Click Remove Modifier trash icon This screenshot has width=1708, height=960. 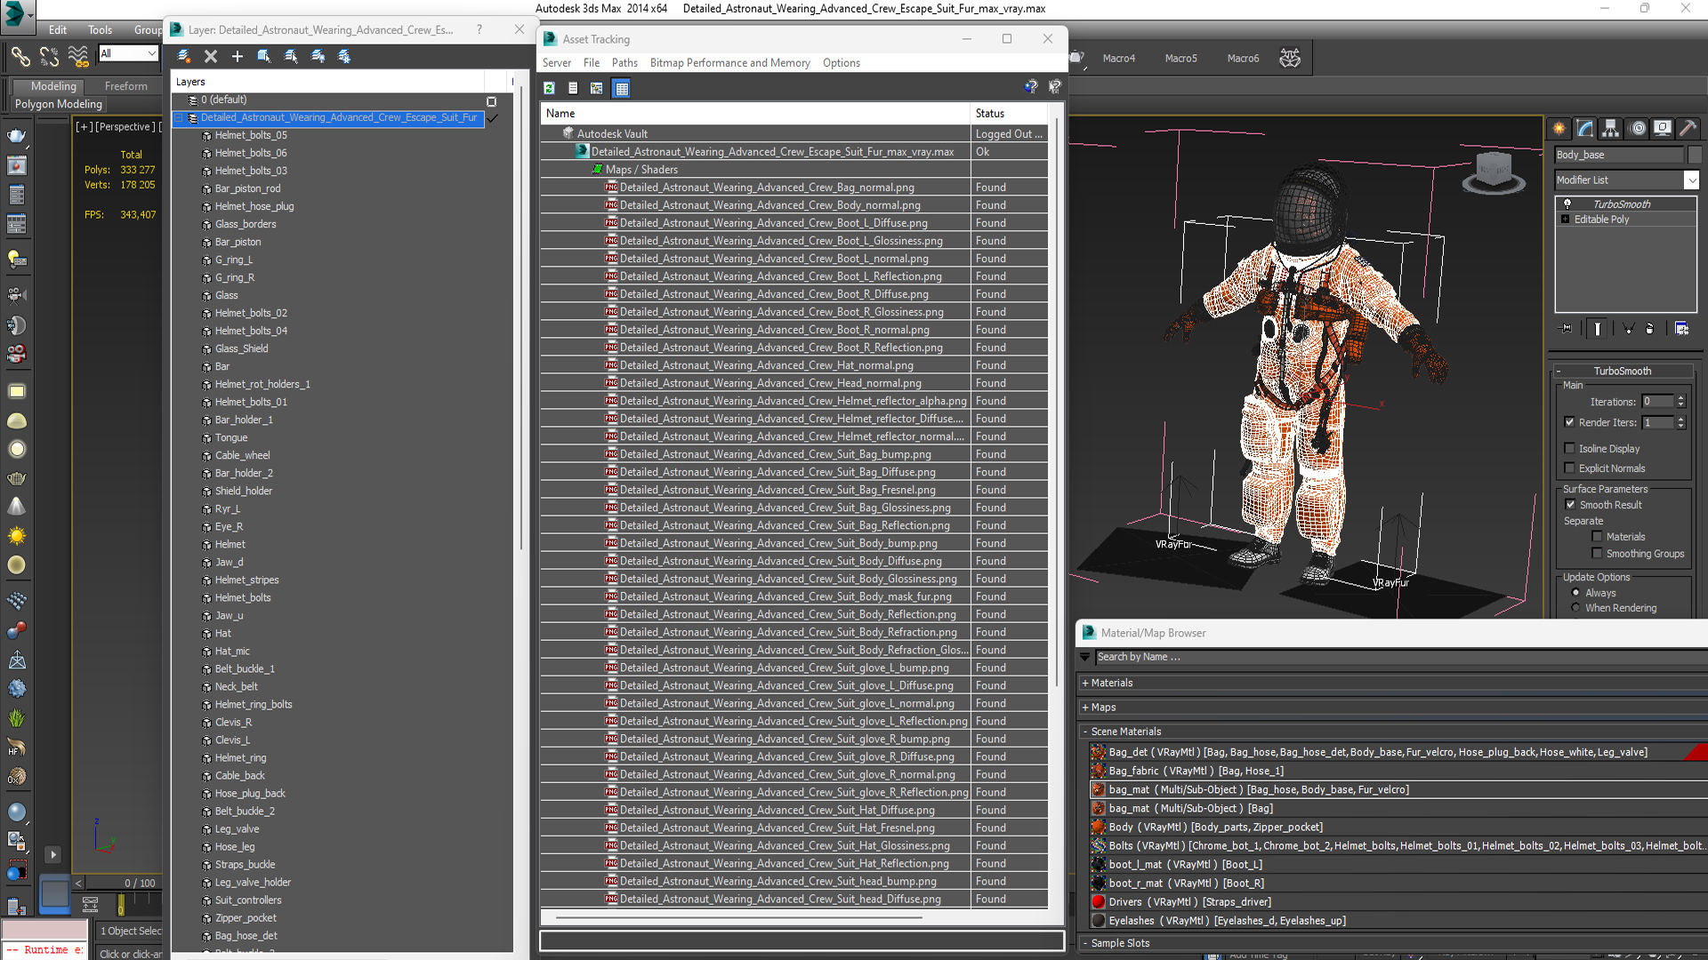[x=1650, y=329]
